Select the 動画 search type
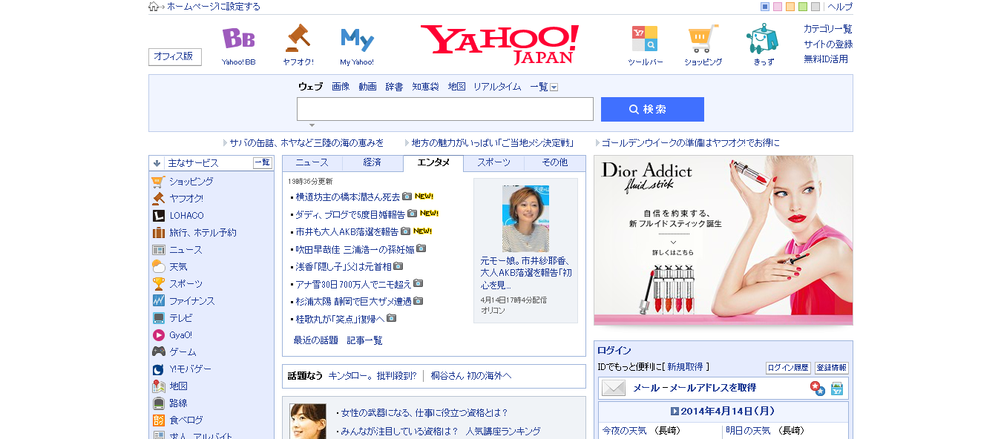The width and height of the screenshot is (1001, 439). (367, 87)
